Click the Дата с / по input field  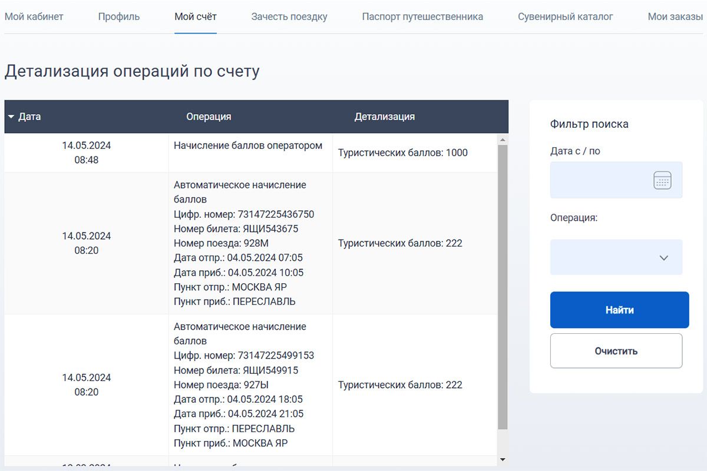coord(601,180)
